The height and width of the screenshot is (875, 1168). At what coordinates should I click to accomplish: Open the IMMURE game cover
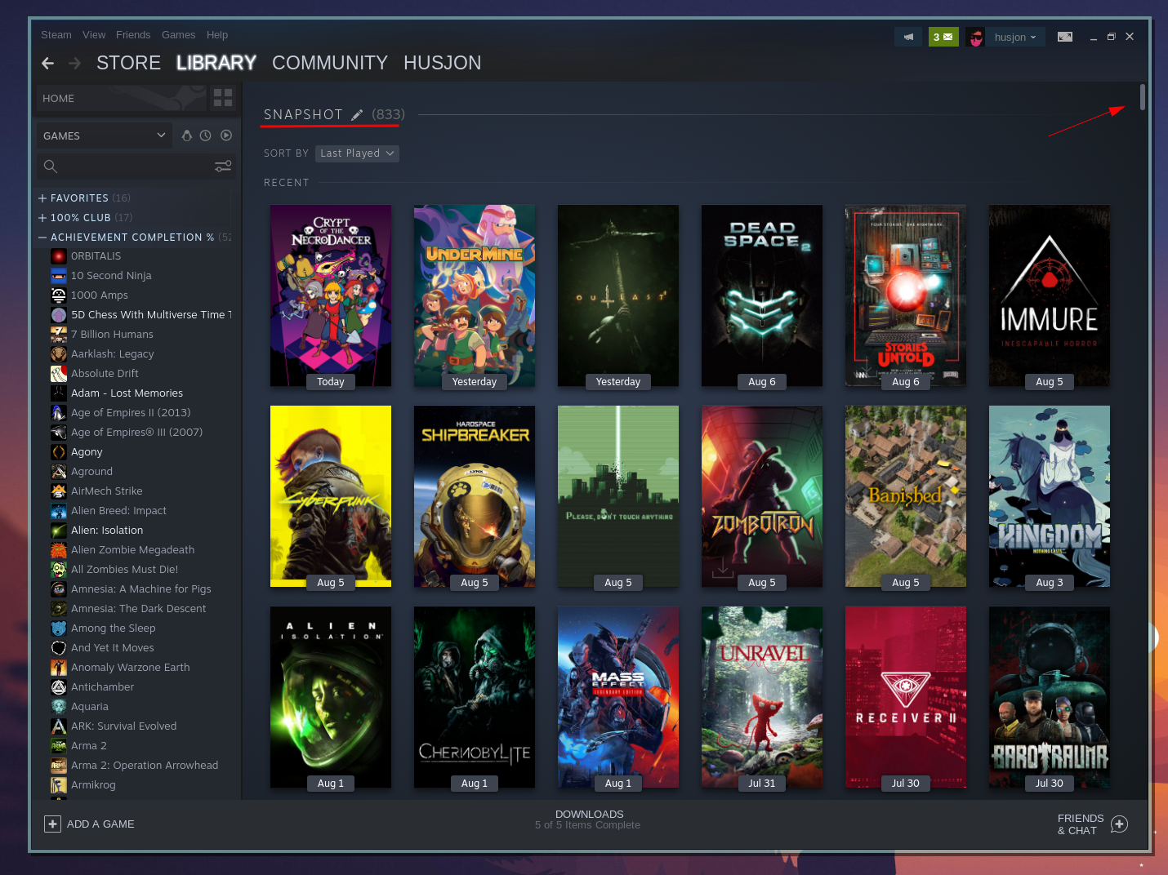point(1050,295)
